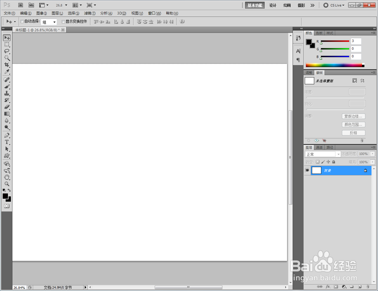
Task: Enable the Auto-Select checkbox
Action: [x=22, y=21]
